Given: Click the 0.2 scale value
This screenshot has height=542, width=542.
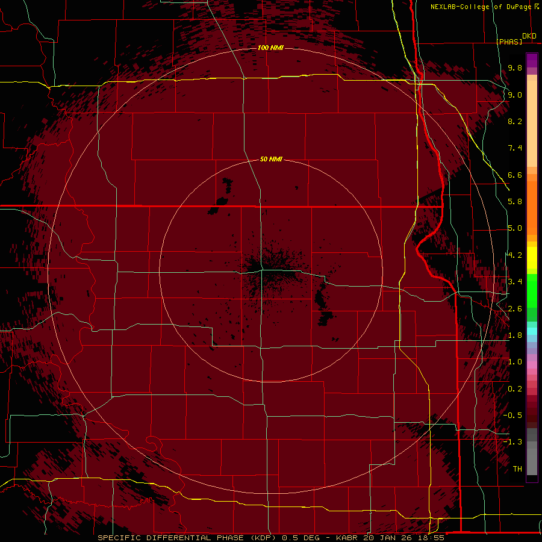Looking at the screenshot, I should (515, 389).
